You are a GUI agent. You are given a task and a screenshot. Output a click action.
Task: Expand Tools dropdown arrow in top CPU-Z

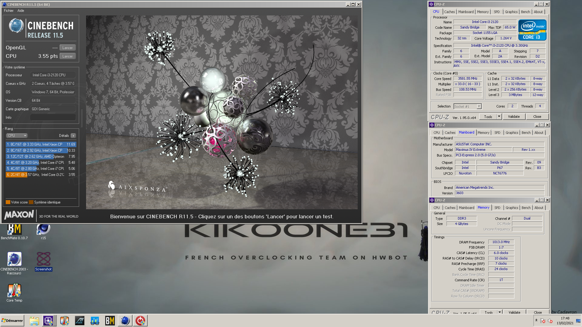499,117
